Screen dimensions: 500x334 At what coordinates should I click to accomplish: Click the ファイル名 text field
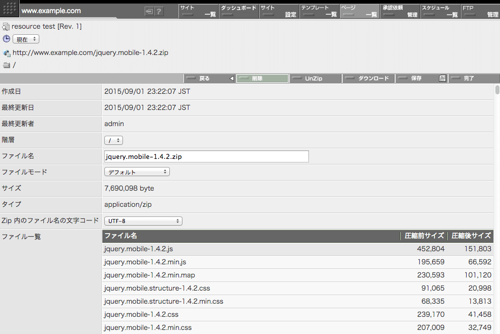206,156
